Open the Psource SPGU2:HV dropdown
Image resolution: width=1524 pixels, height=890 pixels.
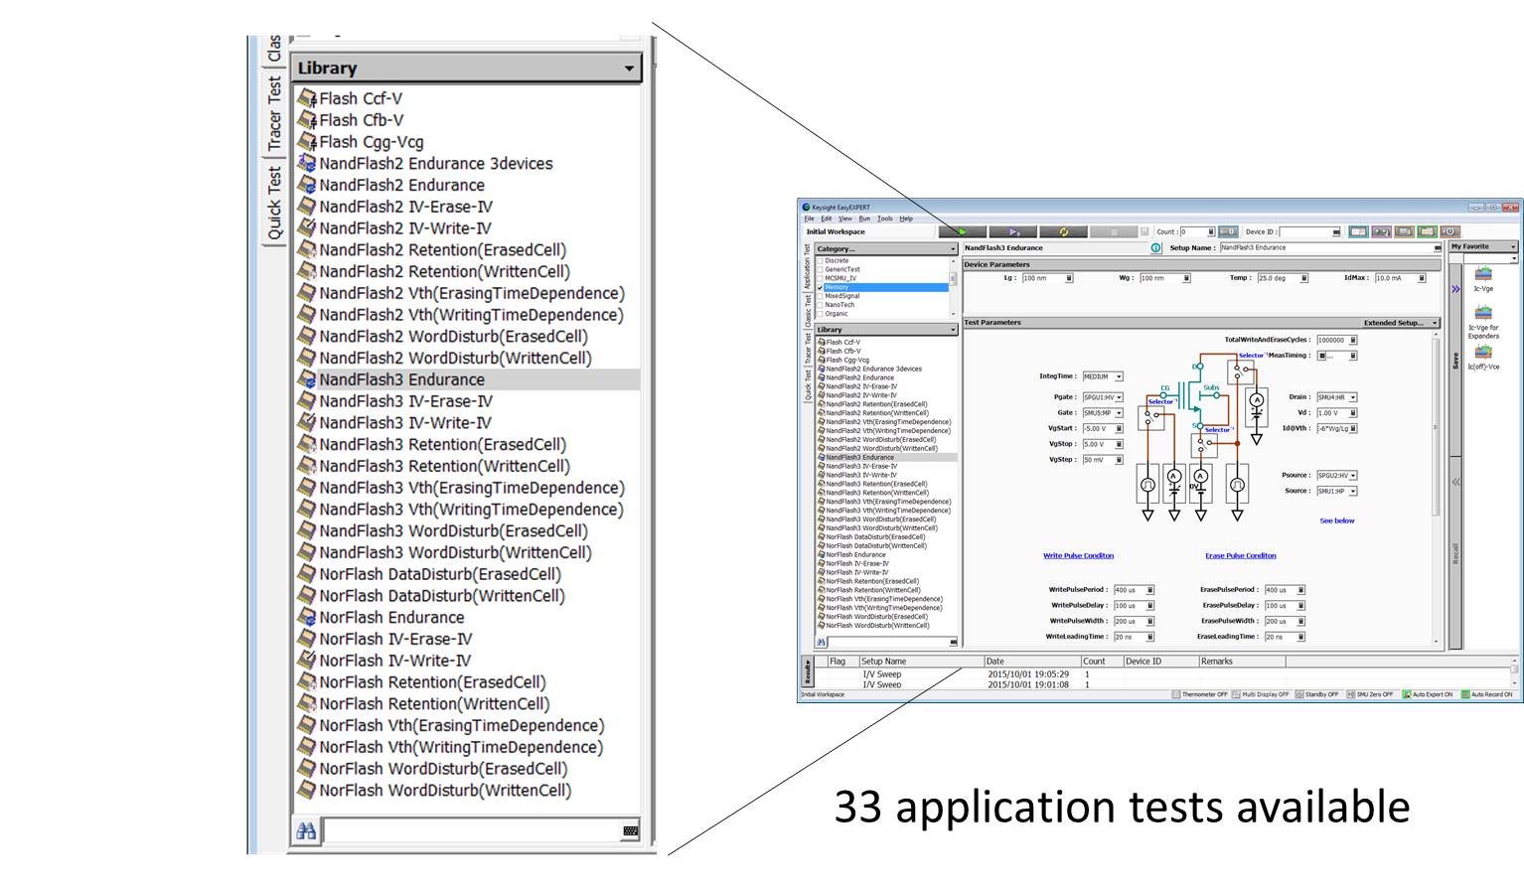(x=1336, y=475)
